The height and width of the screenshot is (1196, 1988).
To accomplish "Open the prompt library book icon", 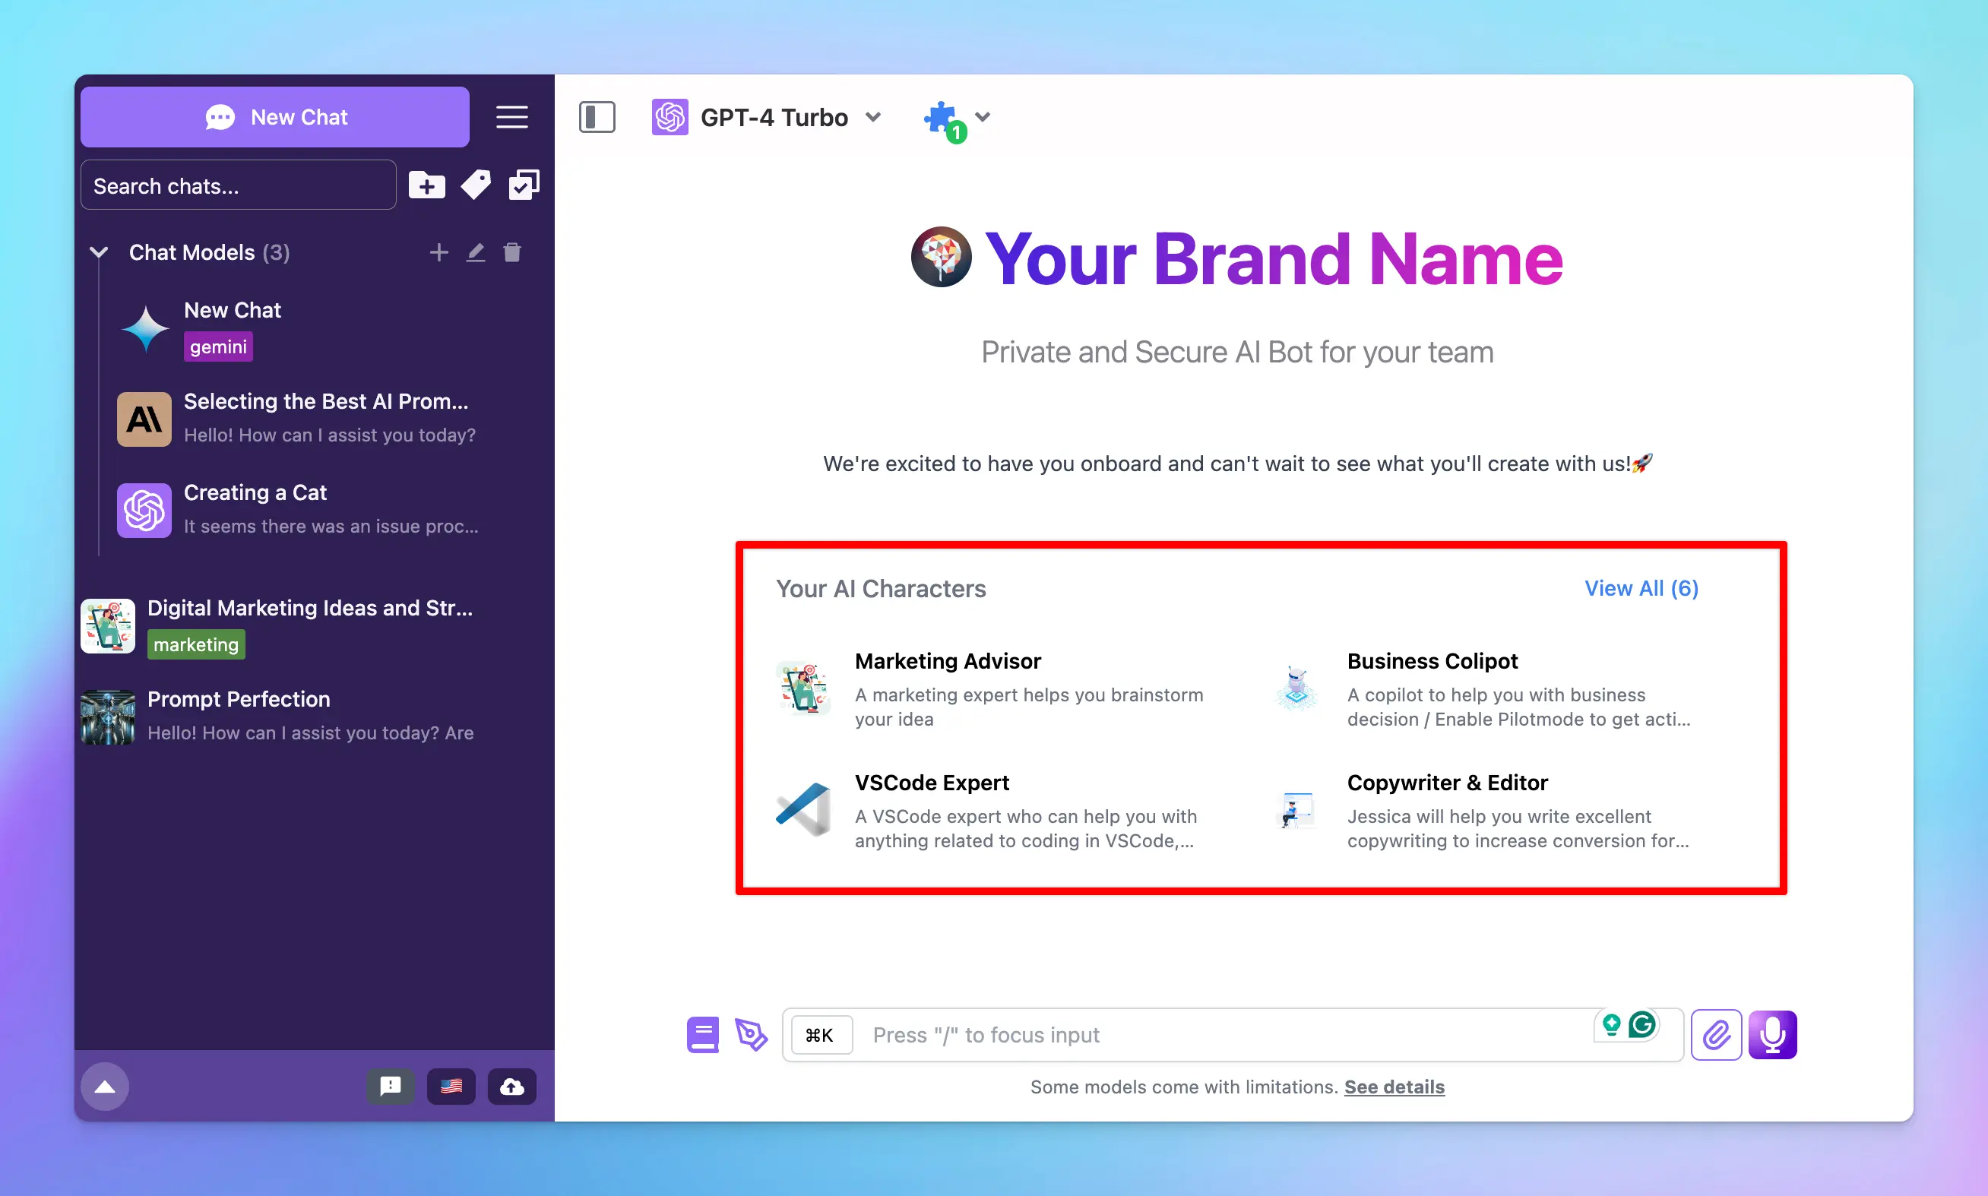I will click(702, 1034).
